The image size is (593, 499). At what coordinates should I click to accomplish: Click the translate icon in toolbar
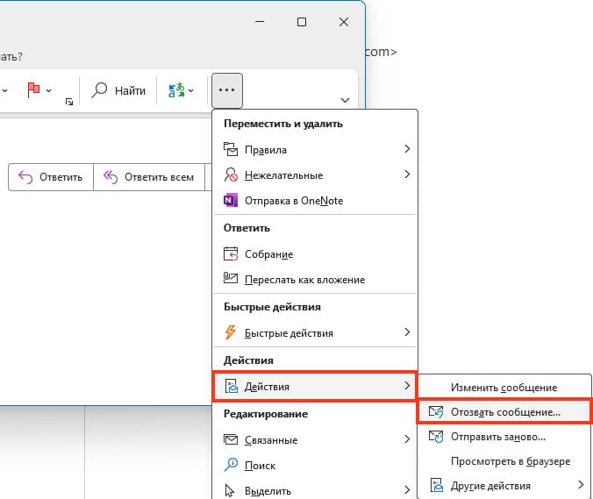[176, 90]
